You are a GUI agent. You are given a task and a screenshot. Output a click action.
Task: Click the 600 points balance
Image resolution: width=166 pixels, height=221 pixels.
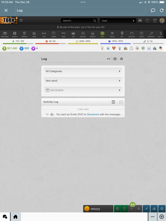coord(24,48)
